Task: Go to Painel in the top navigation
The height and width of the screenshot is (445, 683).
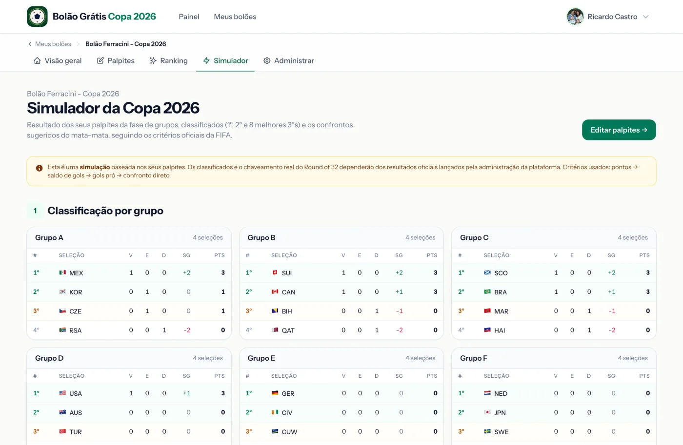Action: [x=189, y=17]
